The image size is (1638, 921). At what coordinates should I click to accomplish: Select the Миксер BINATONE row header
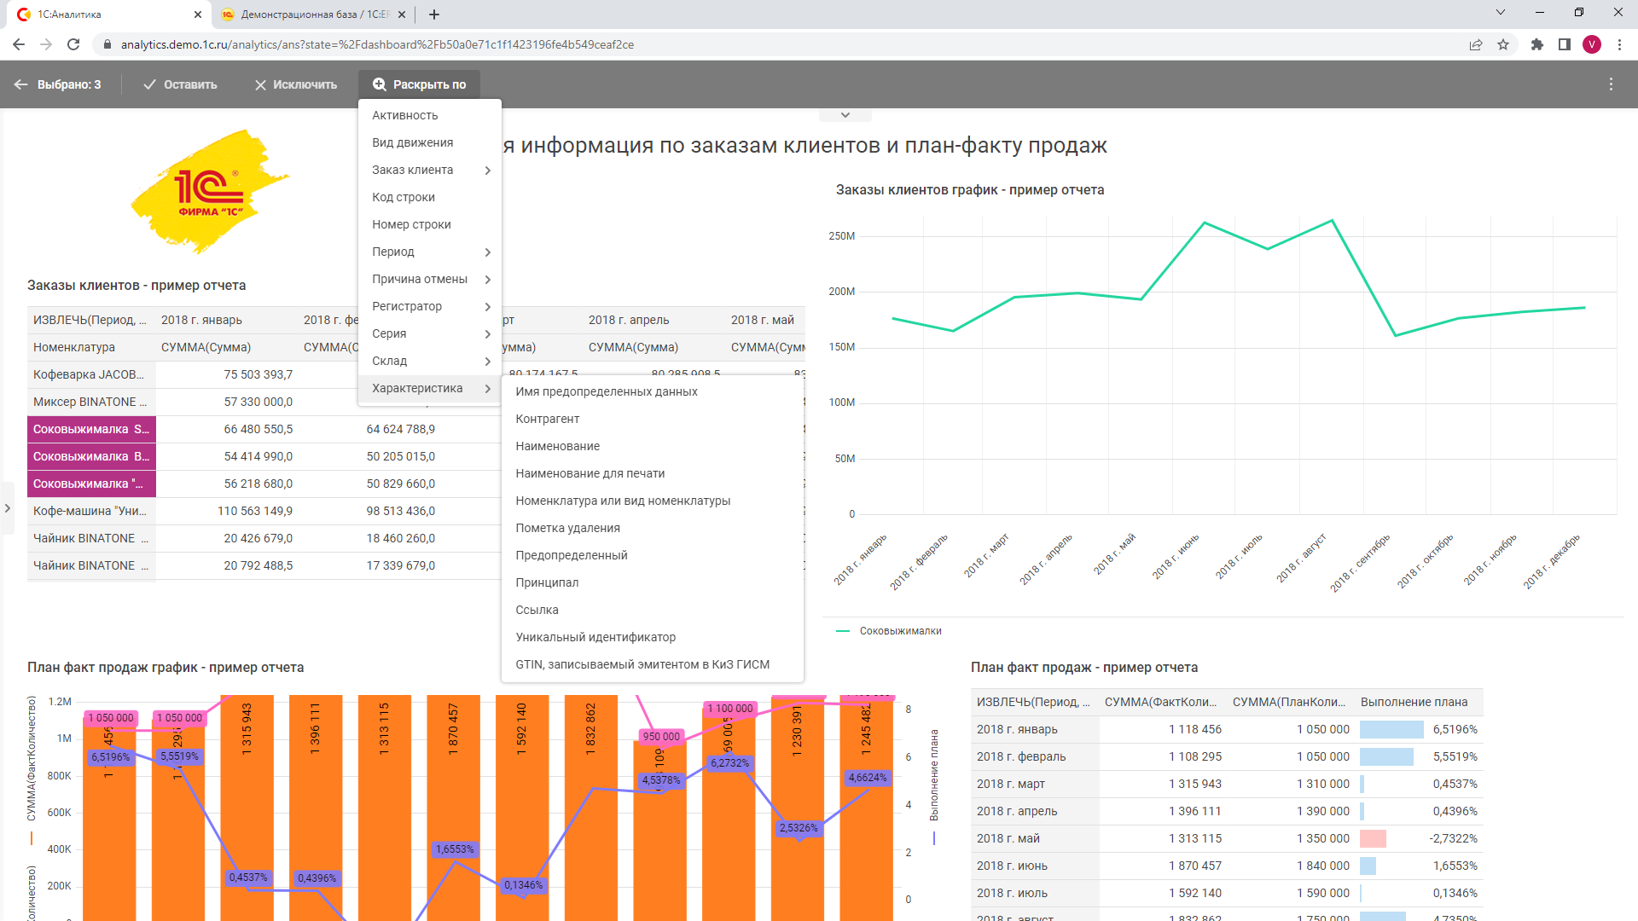pos(91,402)
